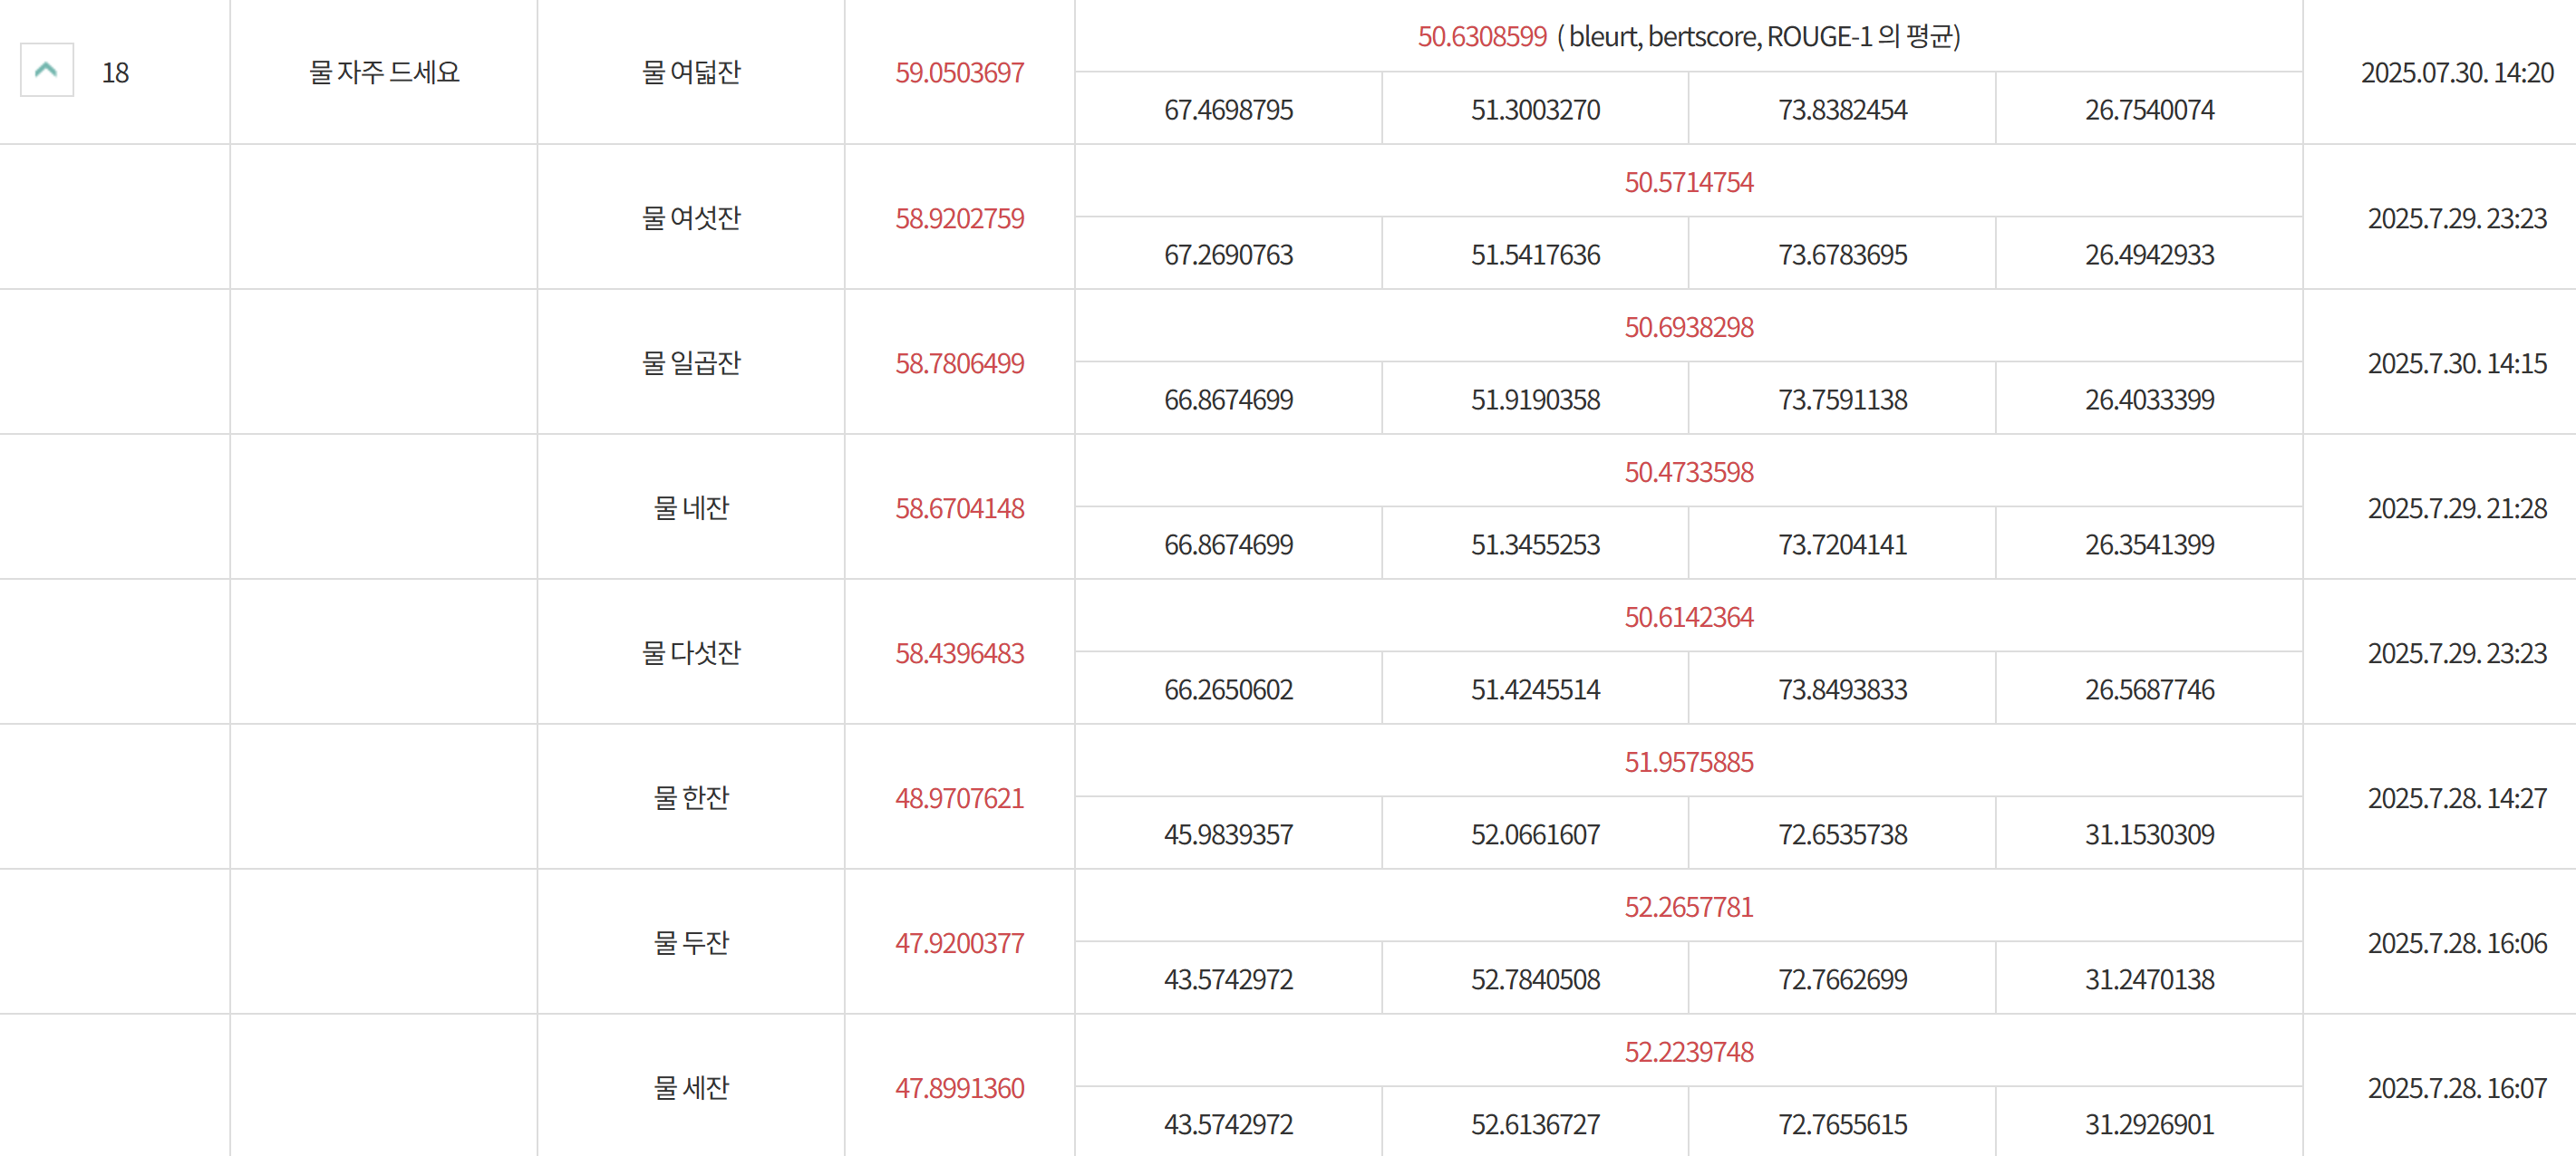
Task: Select final score 48.9707621
Action: [x=960, y=797]
